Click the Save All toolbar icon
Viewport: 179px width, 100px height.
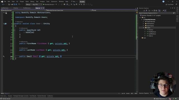(x=16, y=4)
